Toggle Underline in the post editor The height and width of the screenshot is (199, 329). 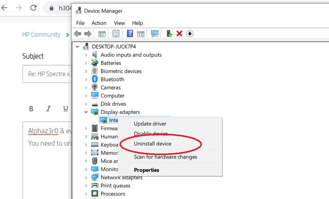pyautogui.click(x=65, y=109)
